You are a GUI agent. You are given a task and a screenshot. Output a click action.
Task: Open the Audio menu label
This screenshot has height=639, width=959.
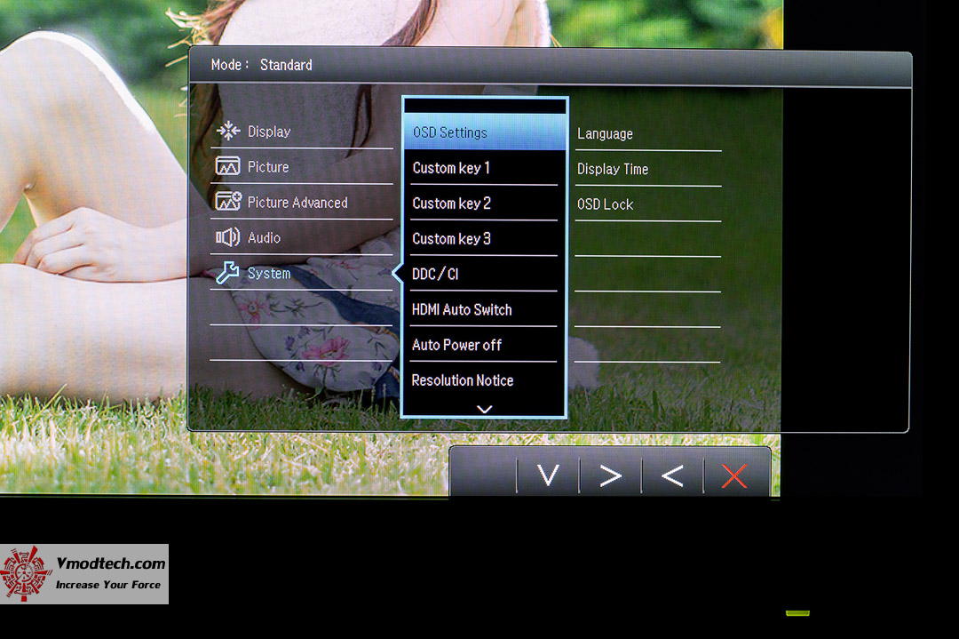coord(265,238)
